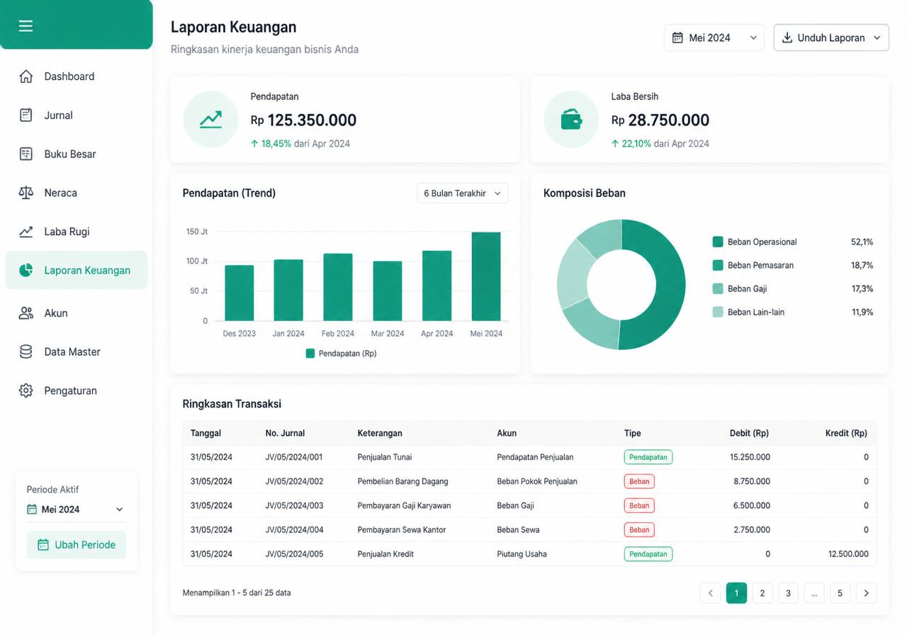907x635 pixels.
Task: Click the Ubah Periode button
Action: pyautogui.click(x=77, y=545)
